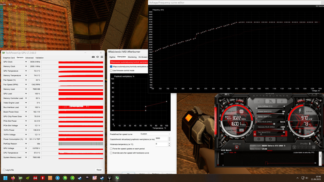Click OC Scanner in curve editor
Image resolution: width=324 pixels, height=182 pixels.
pos(319,6)
